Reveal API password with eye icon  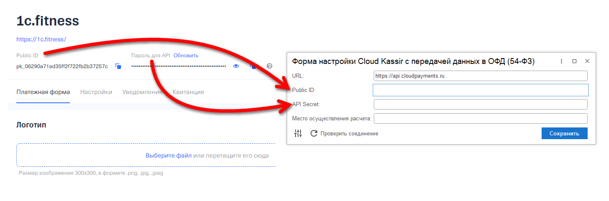point(236,66)
